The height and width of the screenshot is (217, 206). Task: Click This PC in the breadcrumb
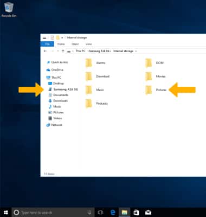(80, 51)
